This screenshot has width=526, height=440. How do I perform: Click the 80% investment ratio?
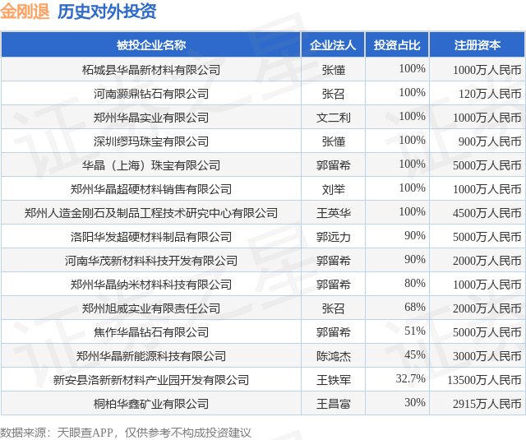[x=415, y=283]
